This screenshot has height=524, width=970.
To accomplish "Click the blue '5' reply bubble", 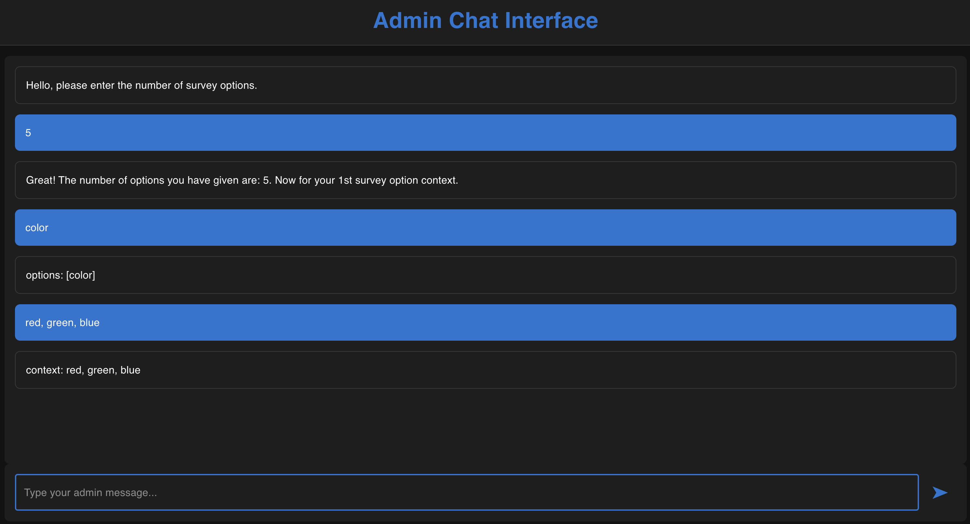I will [x=485, y=133].
